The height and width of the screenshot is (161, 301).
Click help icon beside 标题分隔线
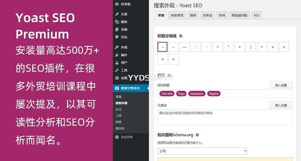click(181, 36)
